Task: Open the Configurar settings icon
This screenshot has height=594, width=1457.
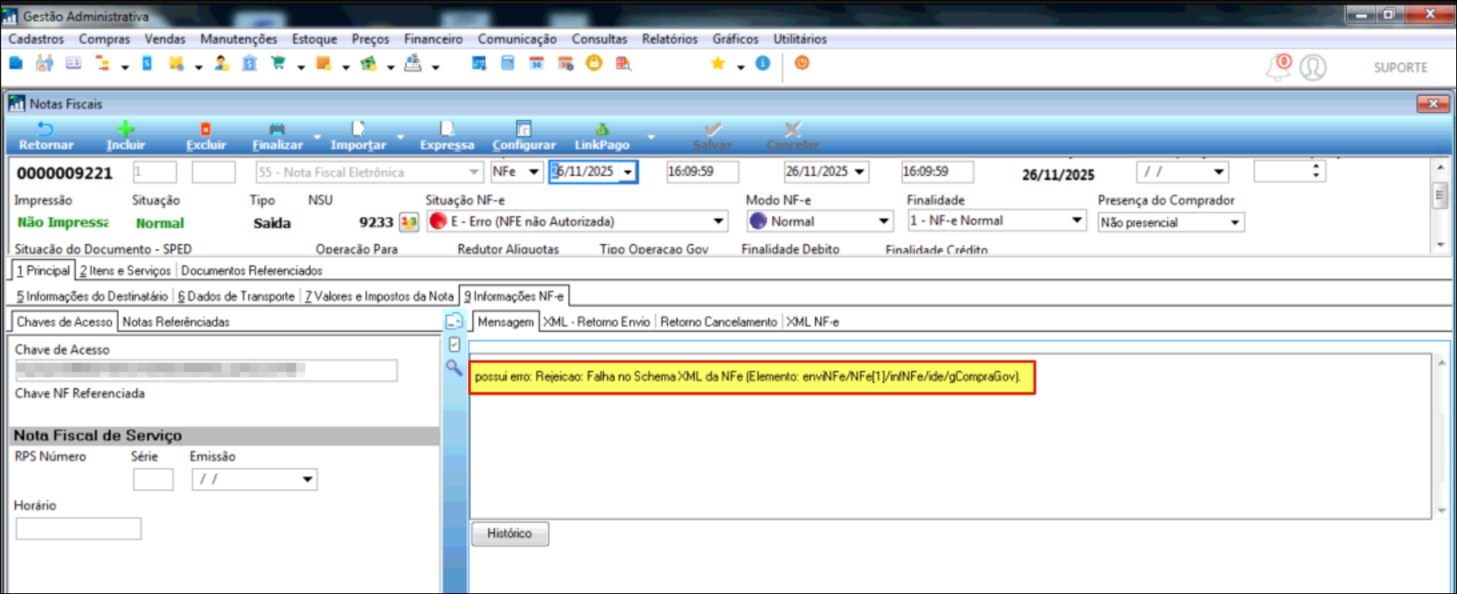Action: [524, 130]
